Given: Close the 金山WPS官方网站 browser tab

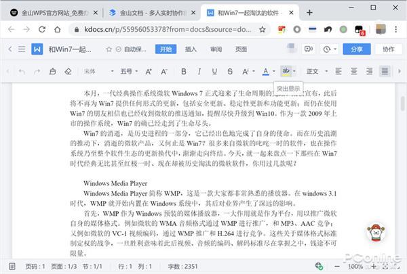Looking at the screenshot, I should pos(96,12).
